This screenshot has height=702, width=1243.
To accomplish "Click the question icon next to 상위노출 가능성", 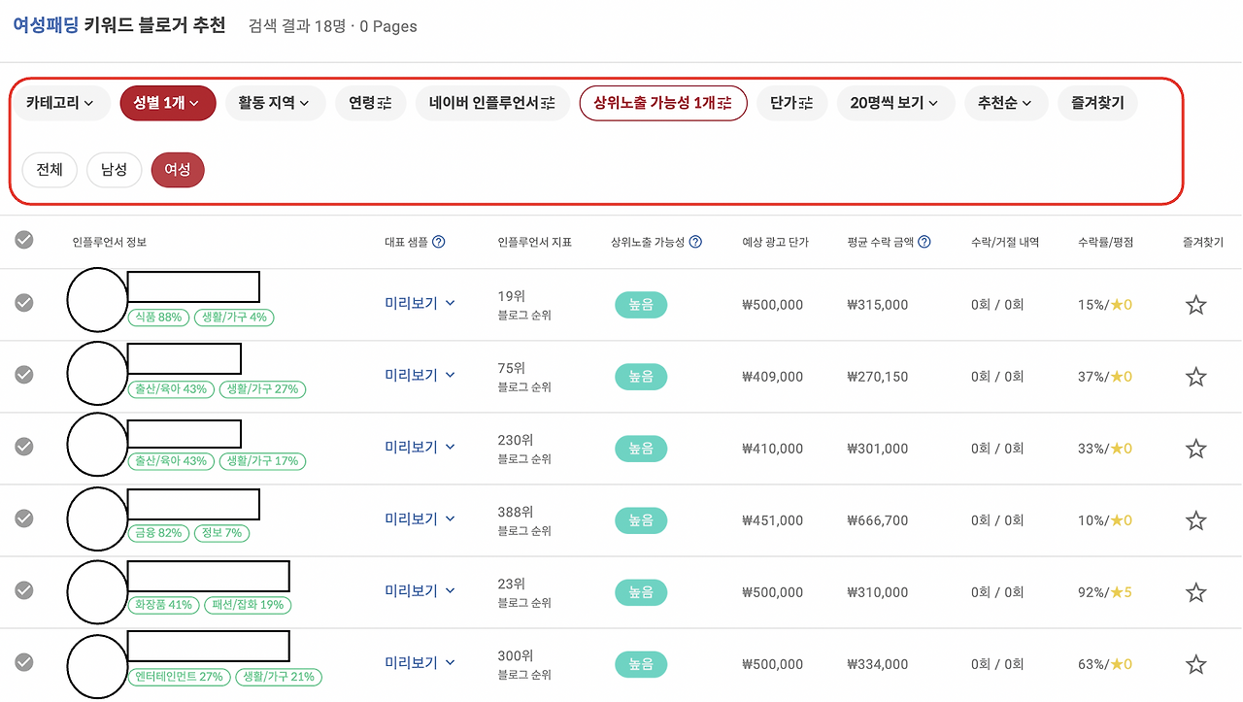I will [696, 242].
